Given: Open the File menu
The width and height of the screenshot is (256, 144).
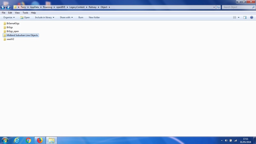Looking at the screenshot, I should click(x=4, y=13).
